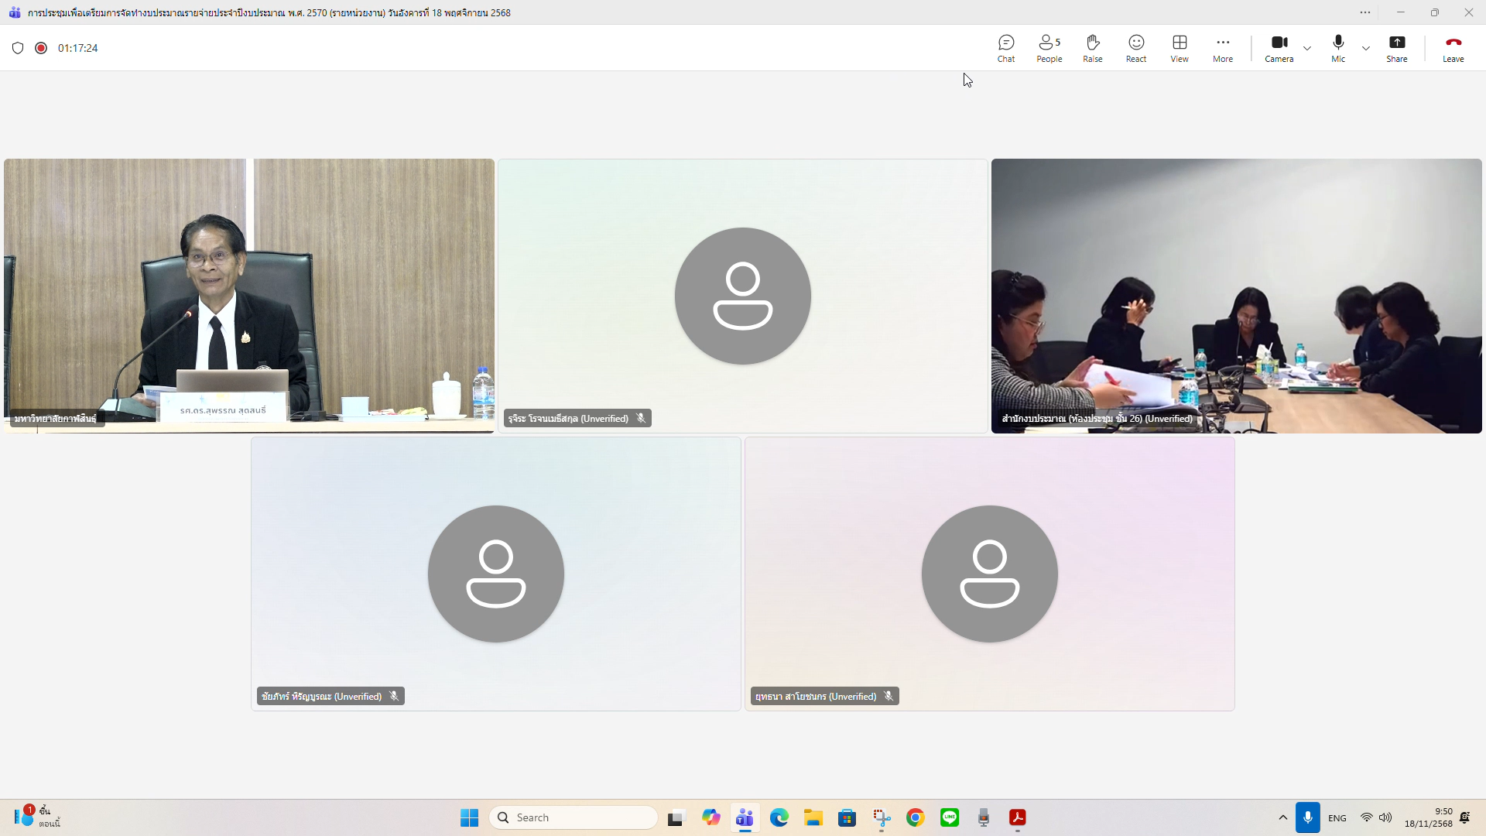Change the meeting View layout
The image size is (1486, 836).
coord(1179,48)
